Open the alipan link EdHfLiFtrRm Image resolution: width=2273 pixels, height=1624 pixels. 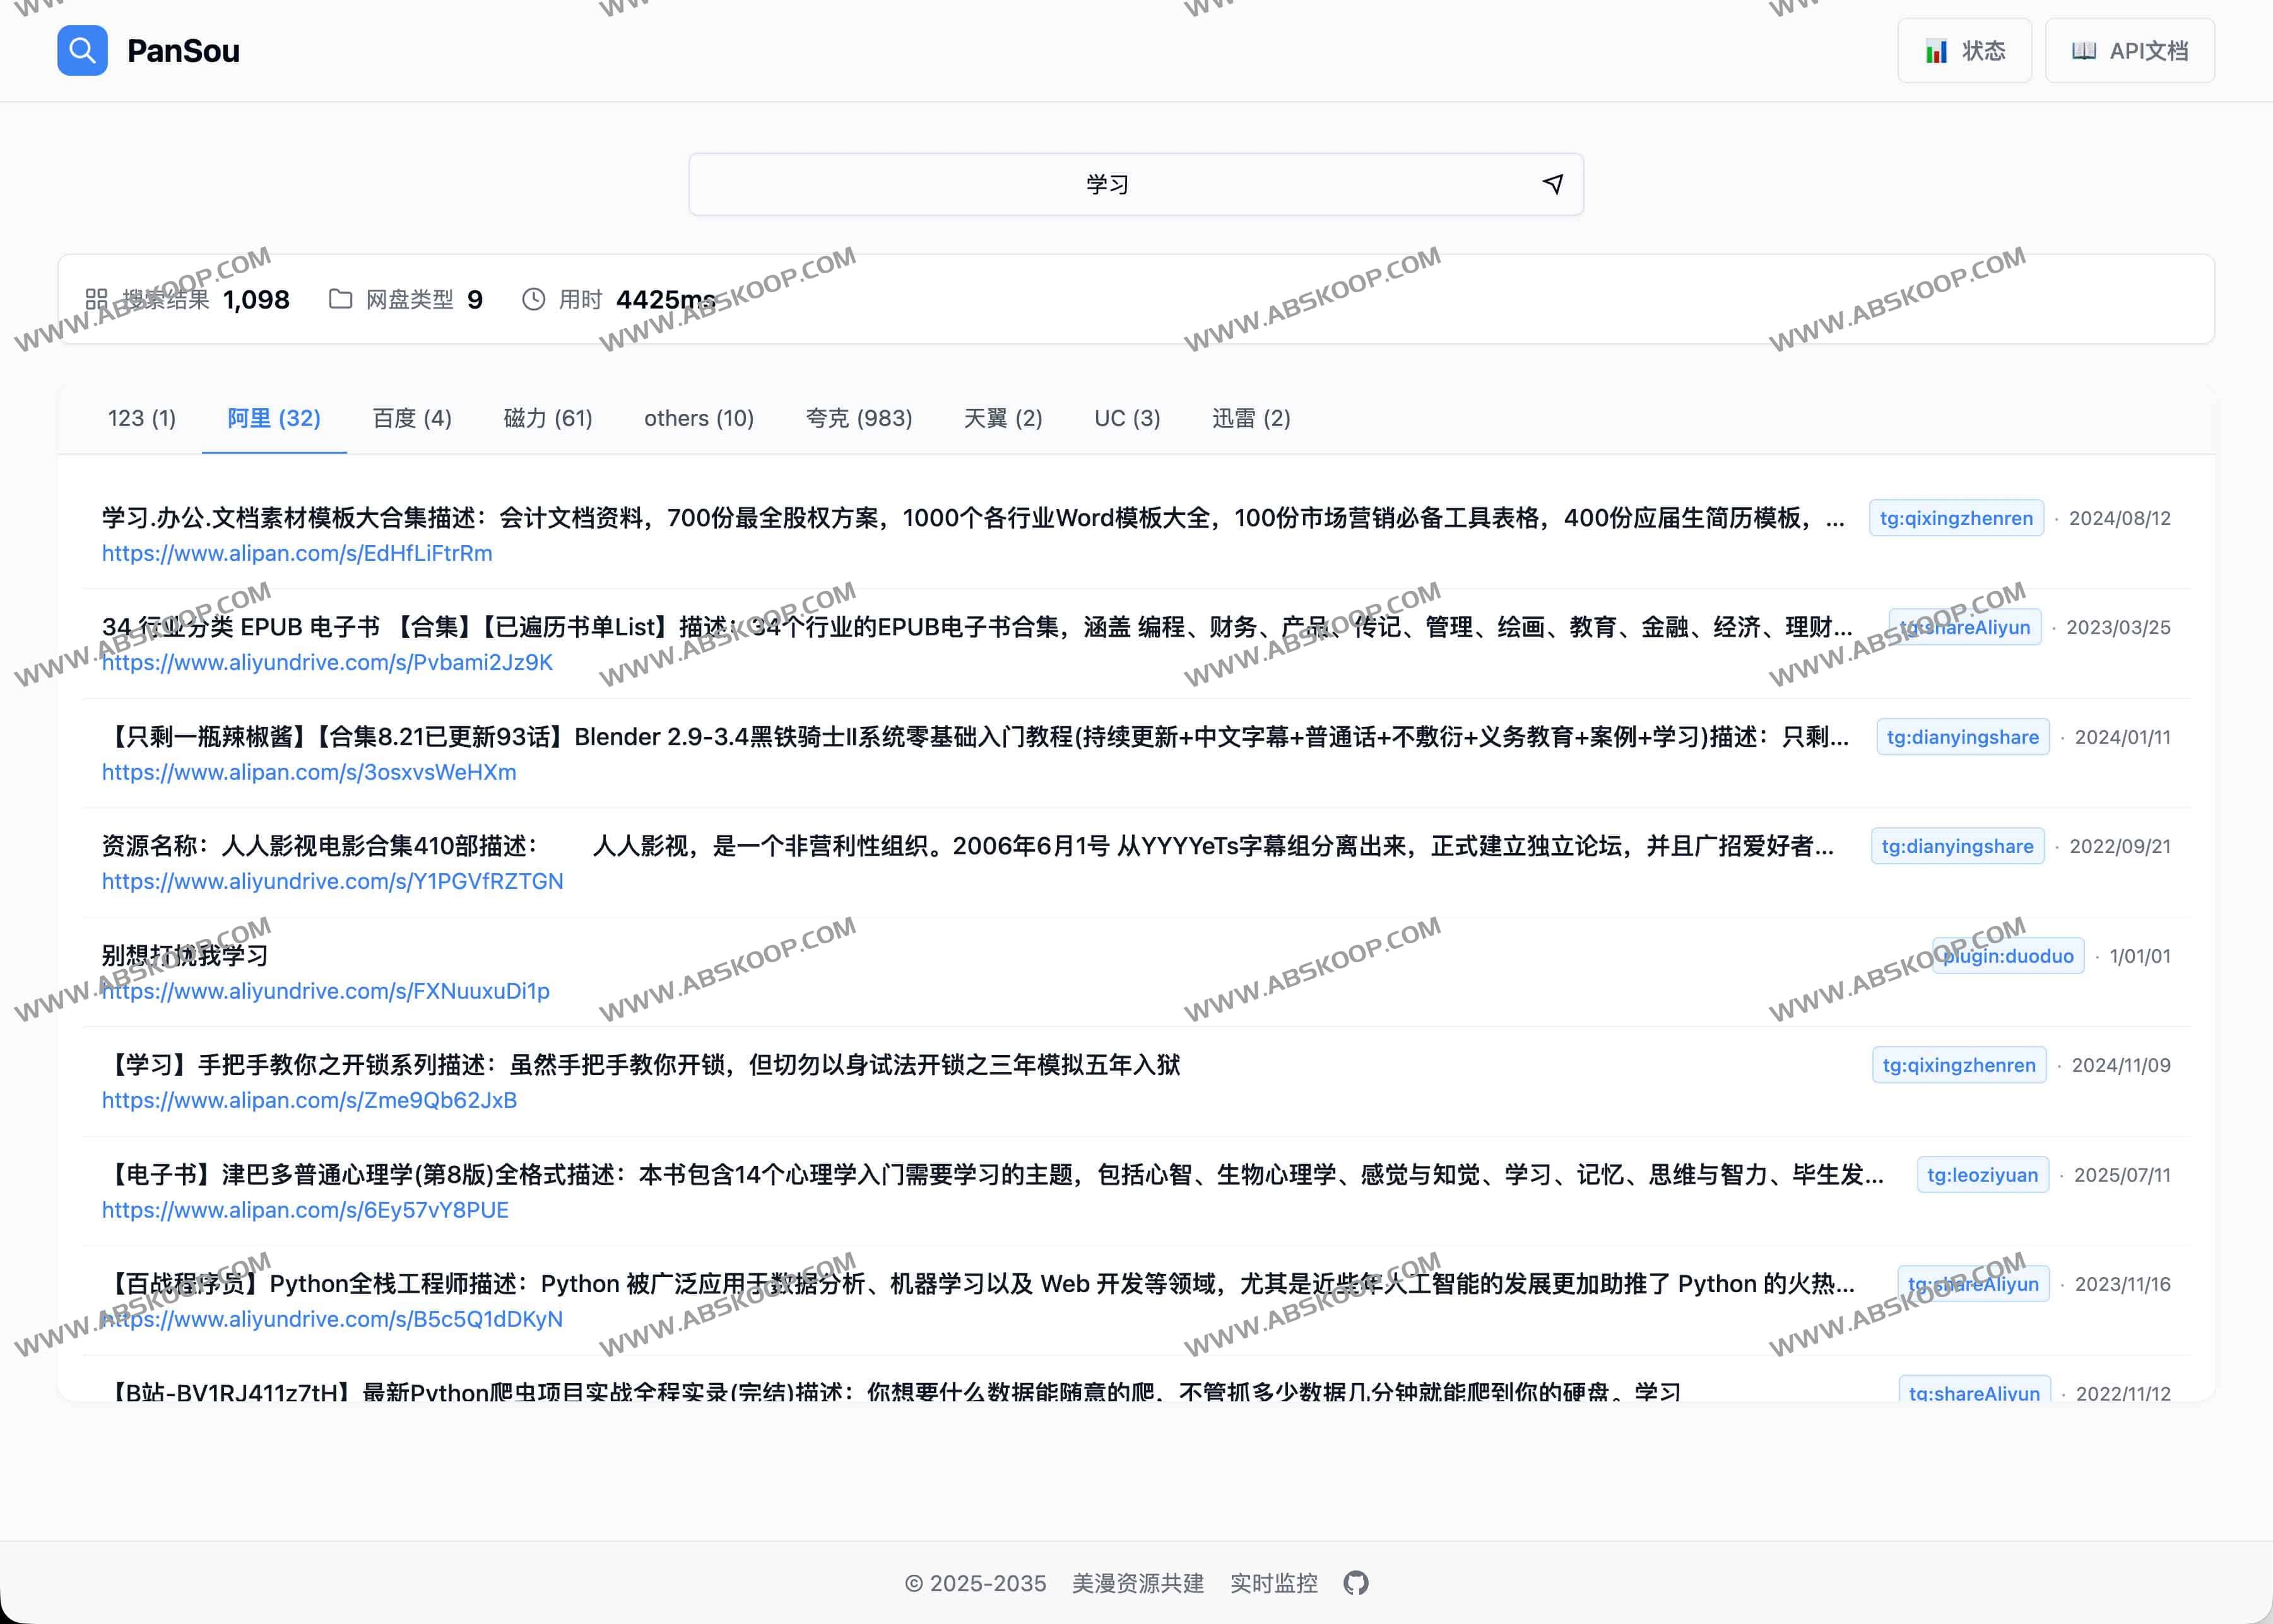[297, 553]
